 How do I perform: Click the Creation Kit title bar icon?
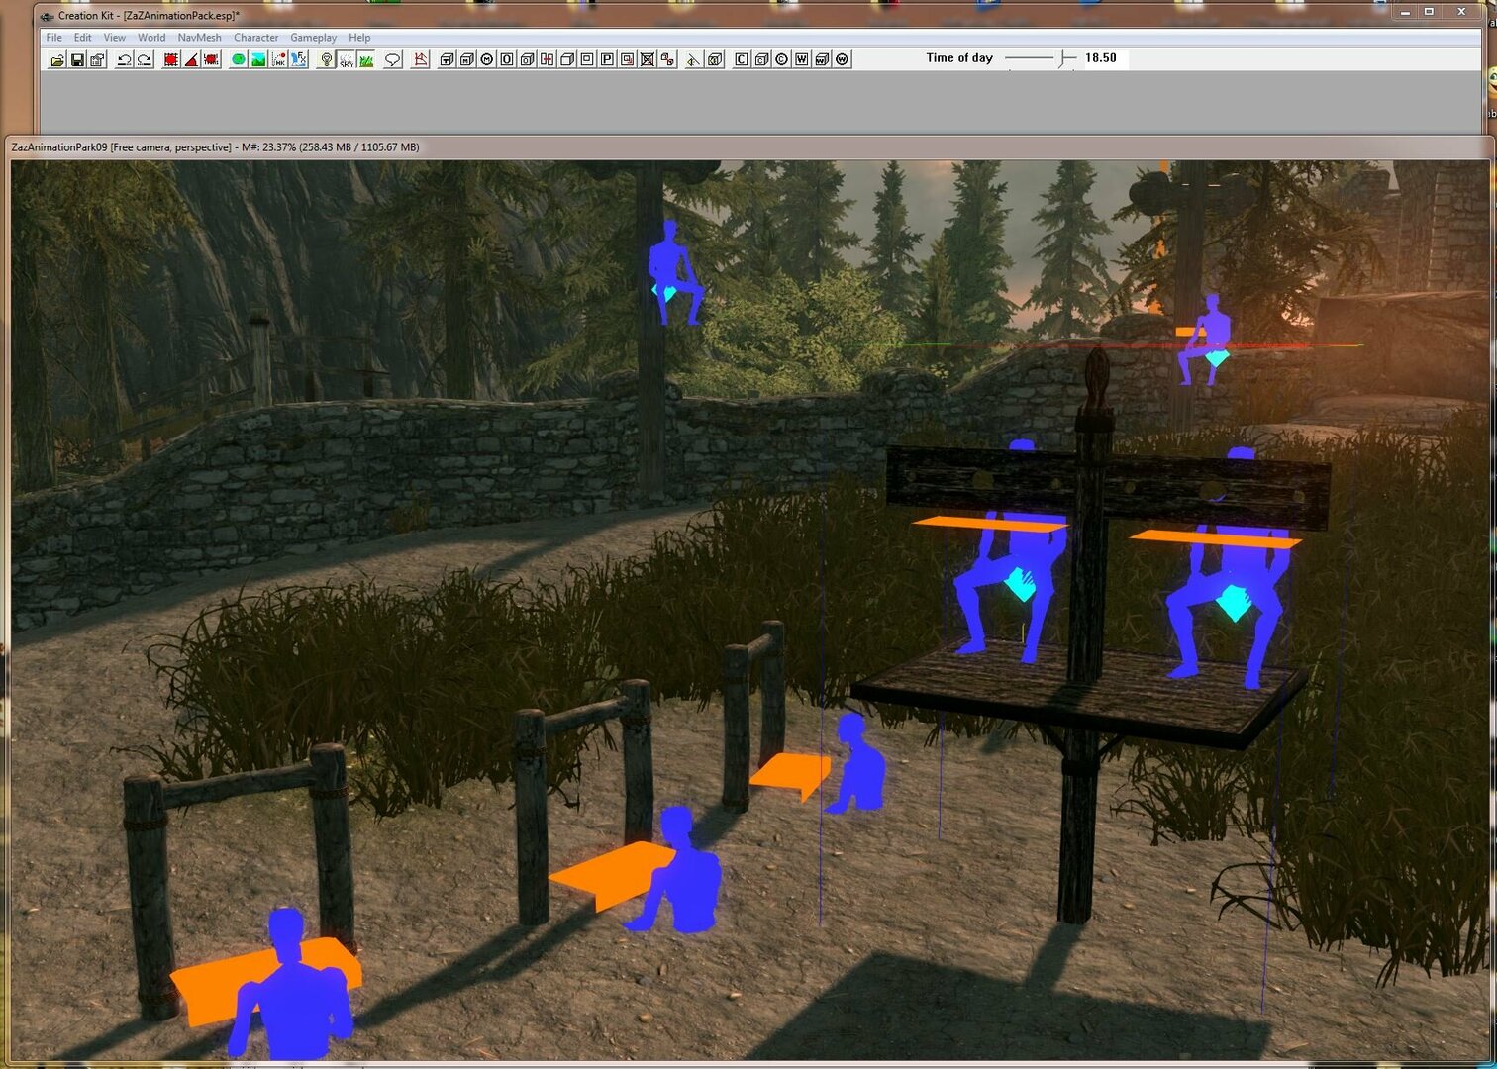pyautogui.click(x=47, y=16)
